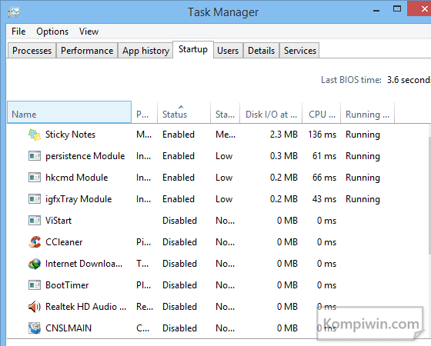Image resolution: width=431 pixels, height=346 pixels.
Task: Open the File menu
Action: [18, 32]
